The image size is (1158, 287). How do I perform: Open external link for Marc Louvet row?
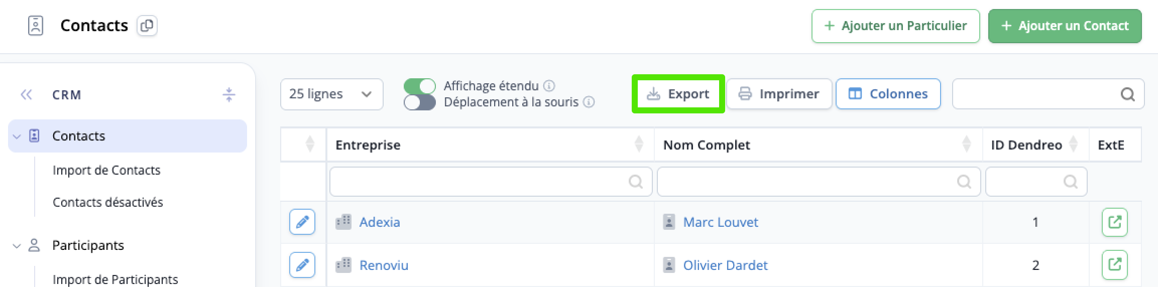pos(1115,222)
